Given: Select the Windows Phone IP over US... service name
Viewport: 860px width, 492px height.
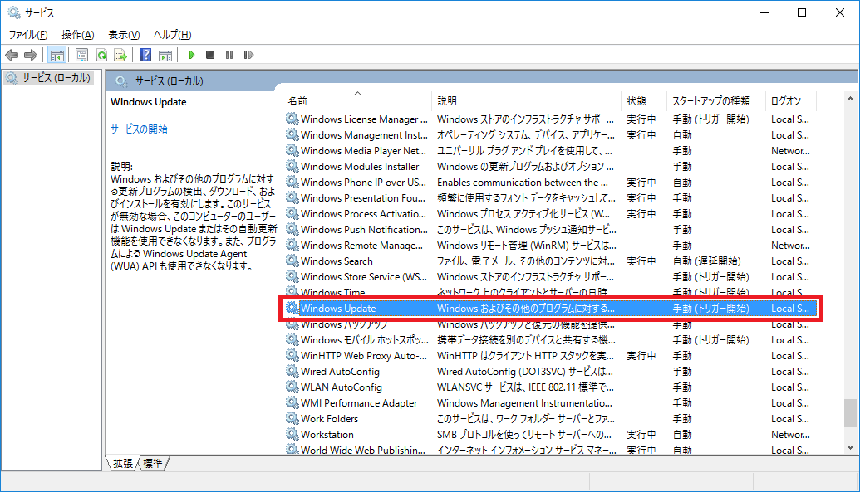Looking at the screenshot, I should point(364,183).
